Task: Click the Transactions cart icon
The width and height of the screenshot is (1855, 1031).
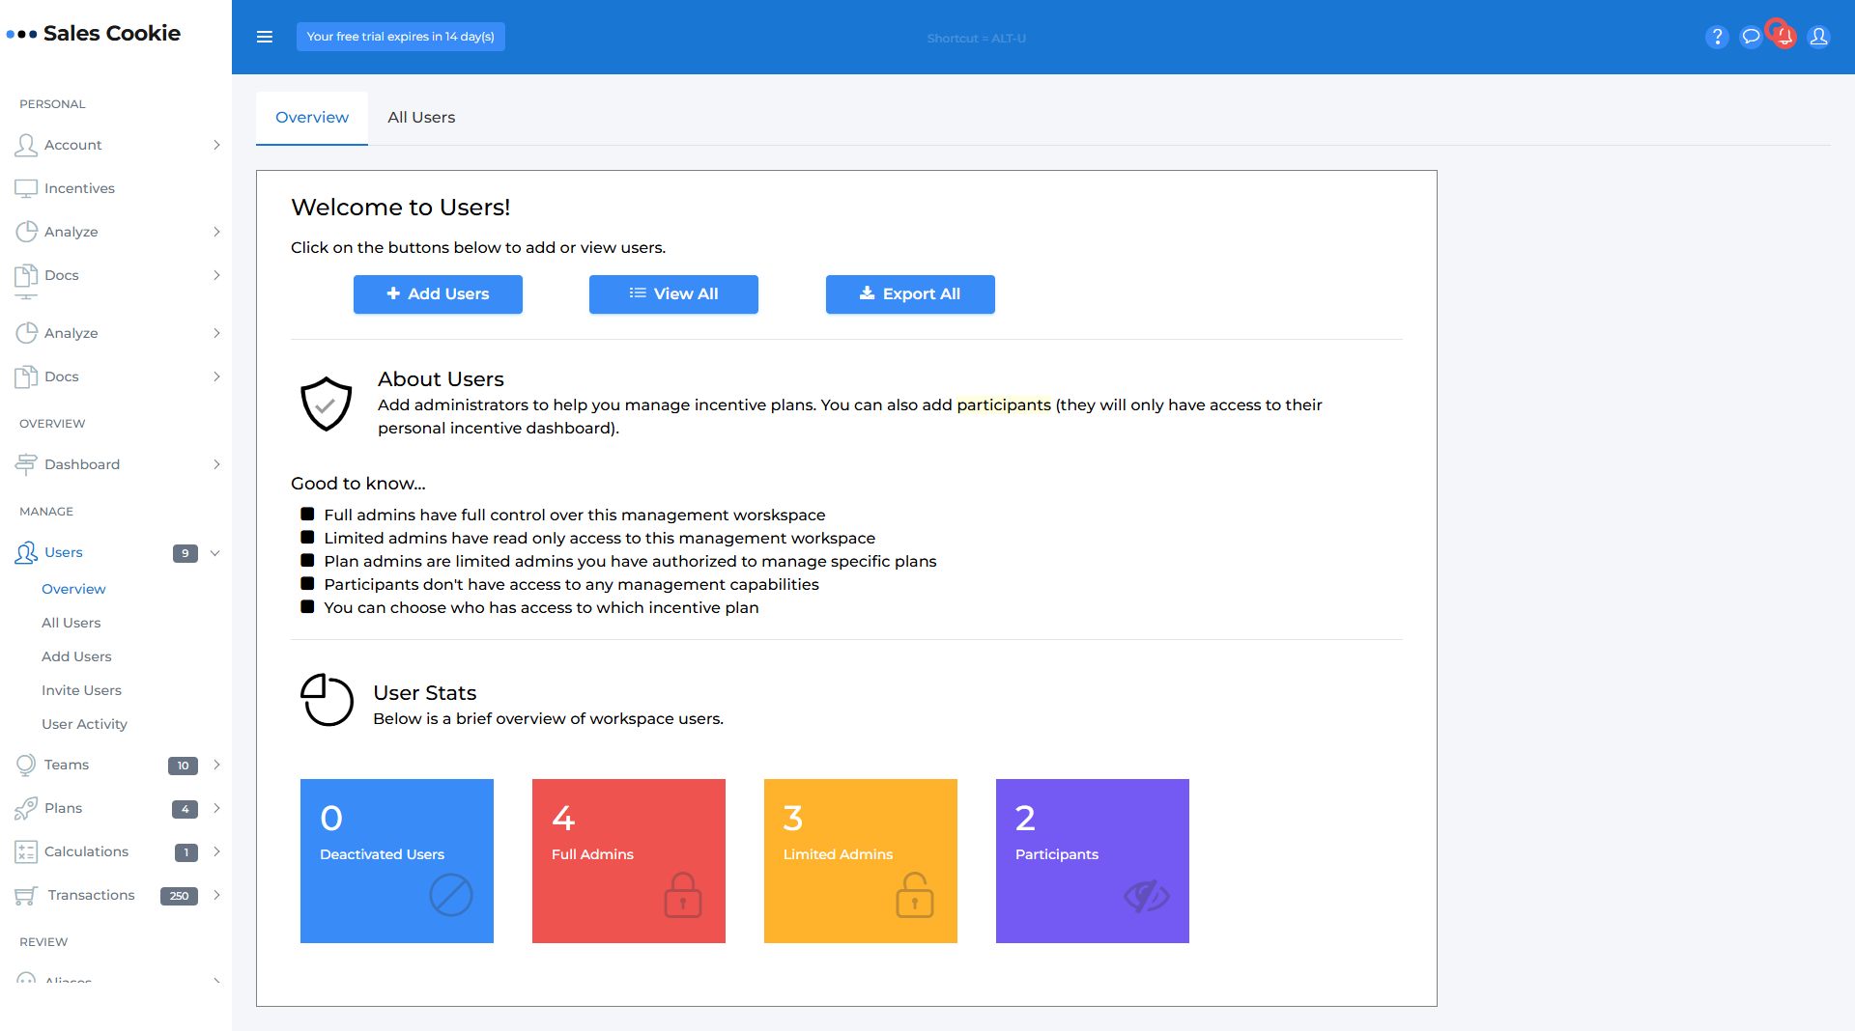Action: [26, 896]
